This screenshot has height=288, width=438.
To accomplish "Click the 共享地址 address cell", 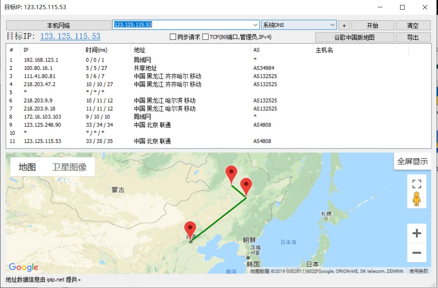I will (145, 68).
